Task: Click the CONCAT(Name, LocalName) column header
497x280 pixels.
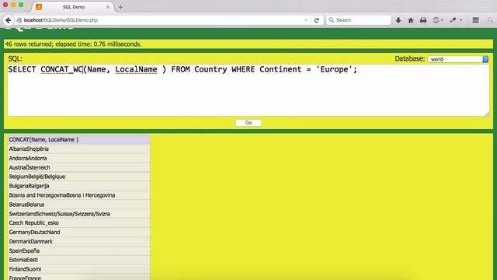Action: [78, 140]
